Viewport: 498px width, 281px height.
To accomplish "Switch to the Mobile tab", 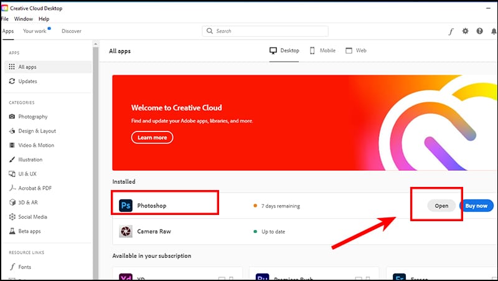I will pyautogui.click(x=322, y=50).
